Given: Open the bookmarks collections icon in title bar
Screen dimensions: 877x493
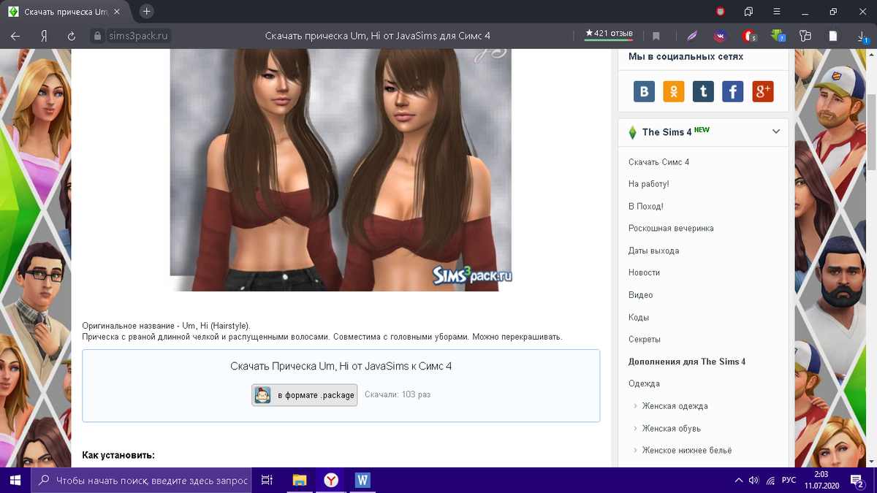Looking at the screenshot, I should tap(749, 12).
